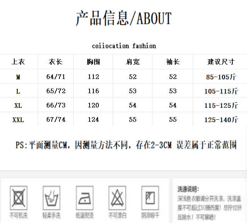Click the 64/71 length cell
Image resolution: width=247 pixels, height=223 pixels.
tap(56, 77)
